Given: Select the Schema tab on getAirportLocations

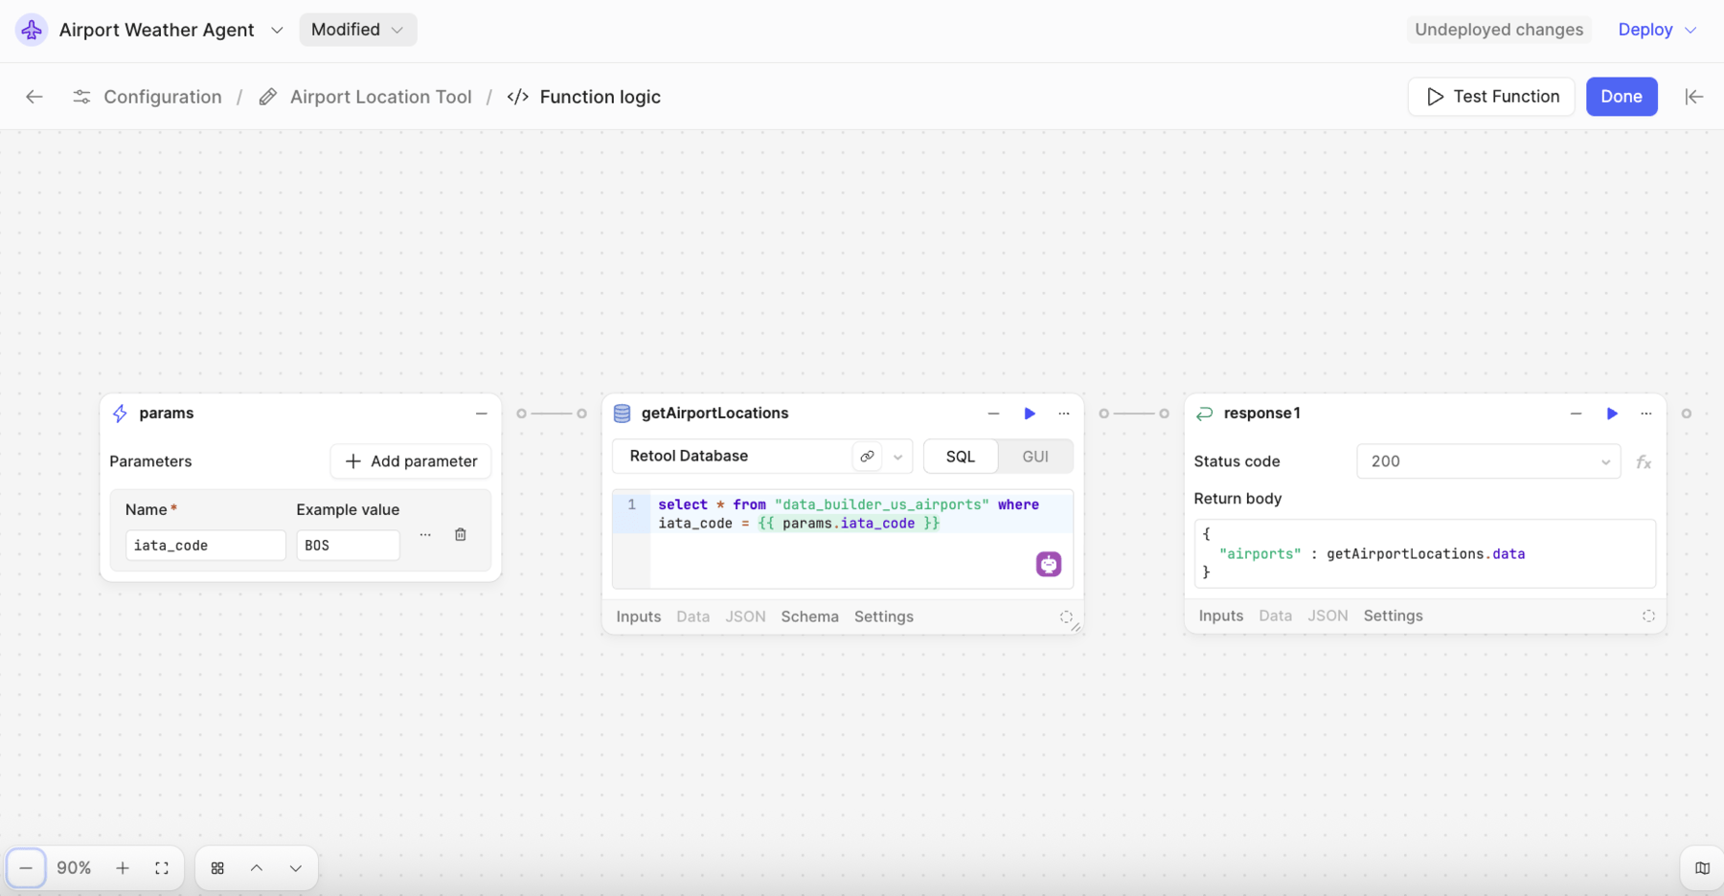Looking at the screenshot, I should point(809,616).
